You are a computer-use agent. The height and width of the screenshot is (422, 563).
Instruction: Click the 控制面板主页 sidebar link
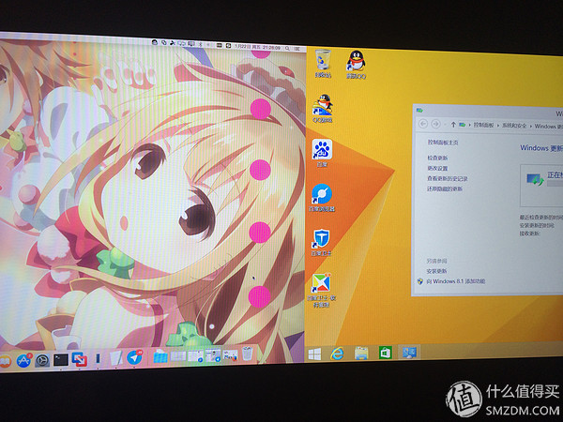click(x=443, y=143)
